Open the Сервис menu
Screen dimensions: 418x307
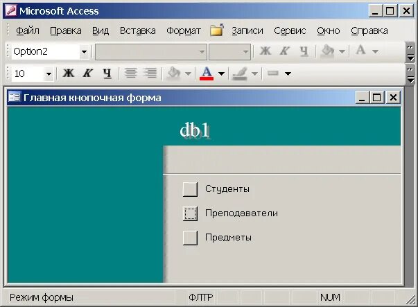[290, 30]
